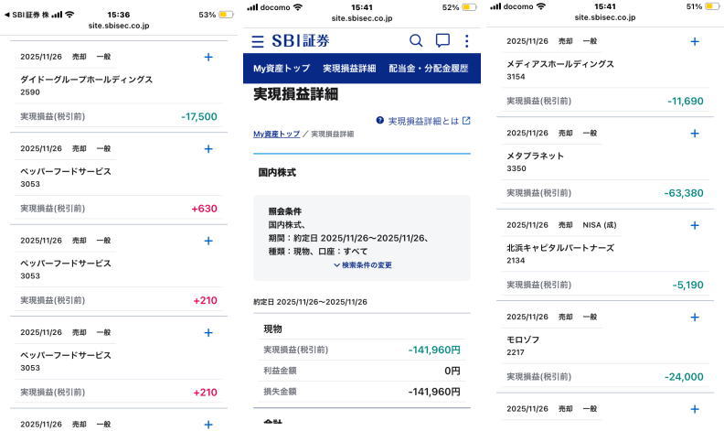Expand the モロゾフ trade details
Screen dimensions: 724x431
click(x=694, y=317)
